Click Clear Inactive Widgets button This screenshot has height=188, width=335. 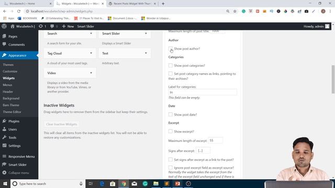tap(62, 124)
